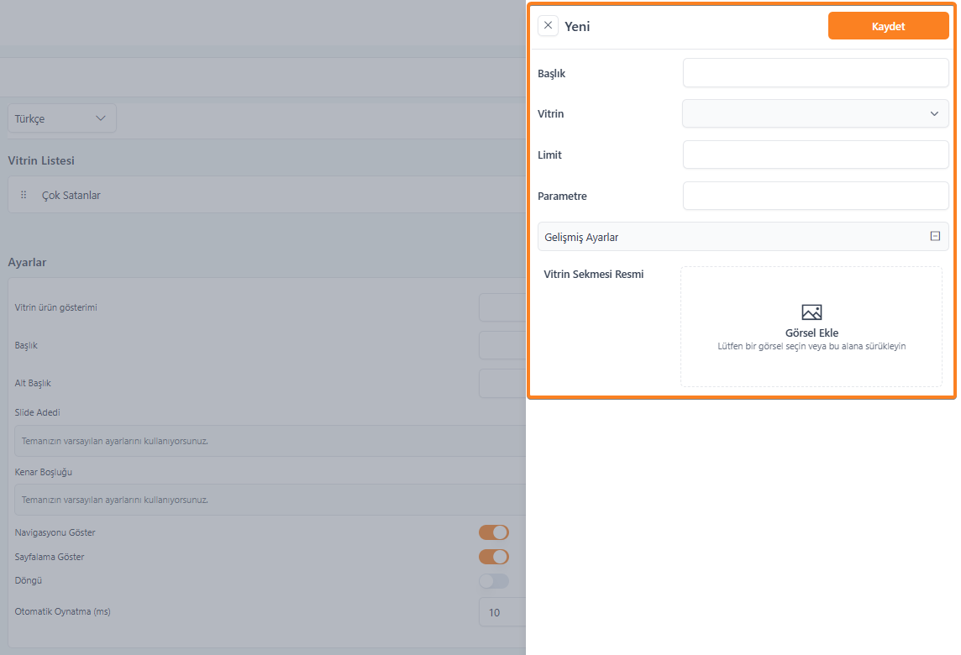Grab the drag handle of Çok Satanlar
Viewport: 961px width, 655px height.
tap(24, 195)
